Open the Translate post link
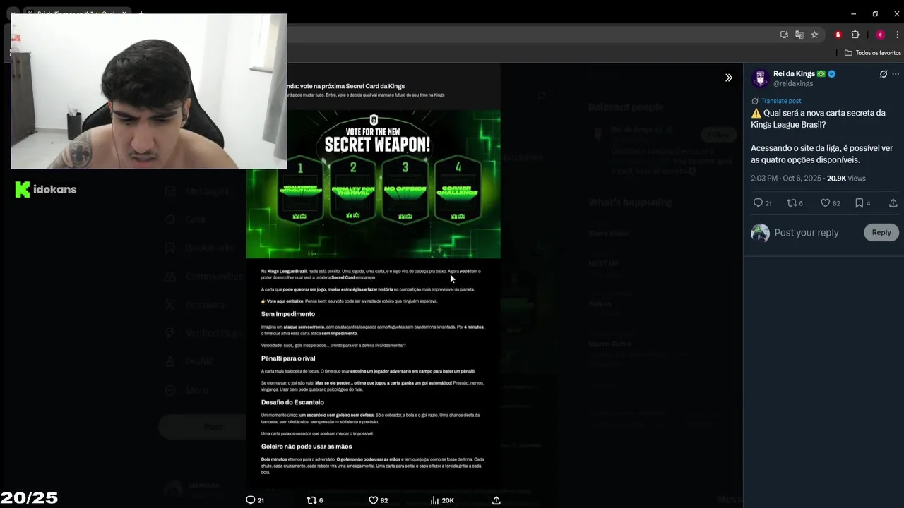This screenshot has width=904, height=508. click(x=781, y=101)
